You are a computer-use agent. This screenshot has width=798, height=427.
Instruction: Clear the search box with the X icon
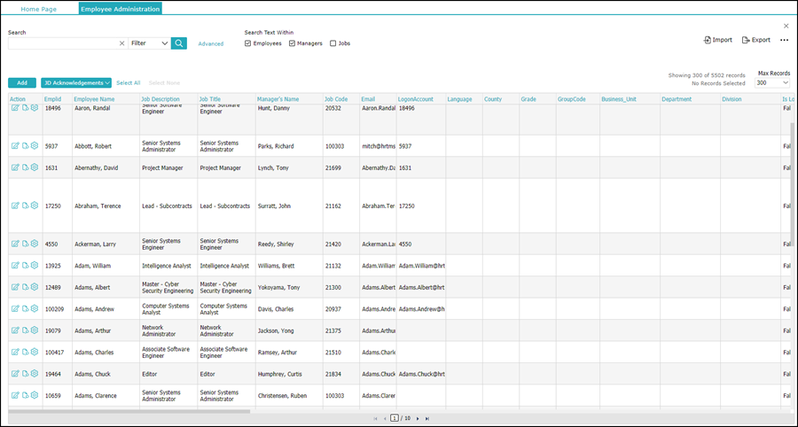click(121, 43)
